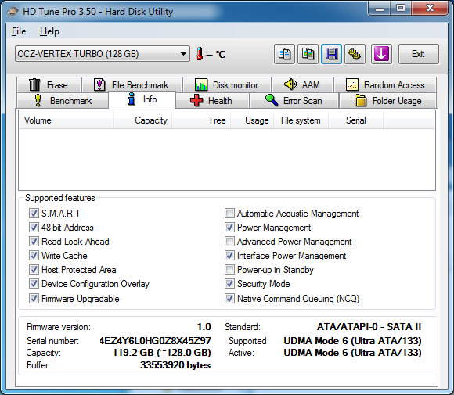Click the Usage column header
Image resolution: width=454 pixels, height=395 pixels.
tap(252, 120)
